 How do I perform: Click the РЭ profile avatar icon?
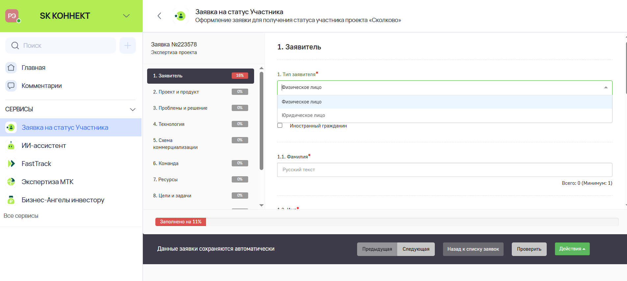pyautogui.click(x=12, y=16)
